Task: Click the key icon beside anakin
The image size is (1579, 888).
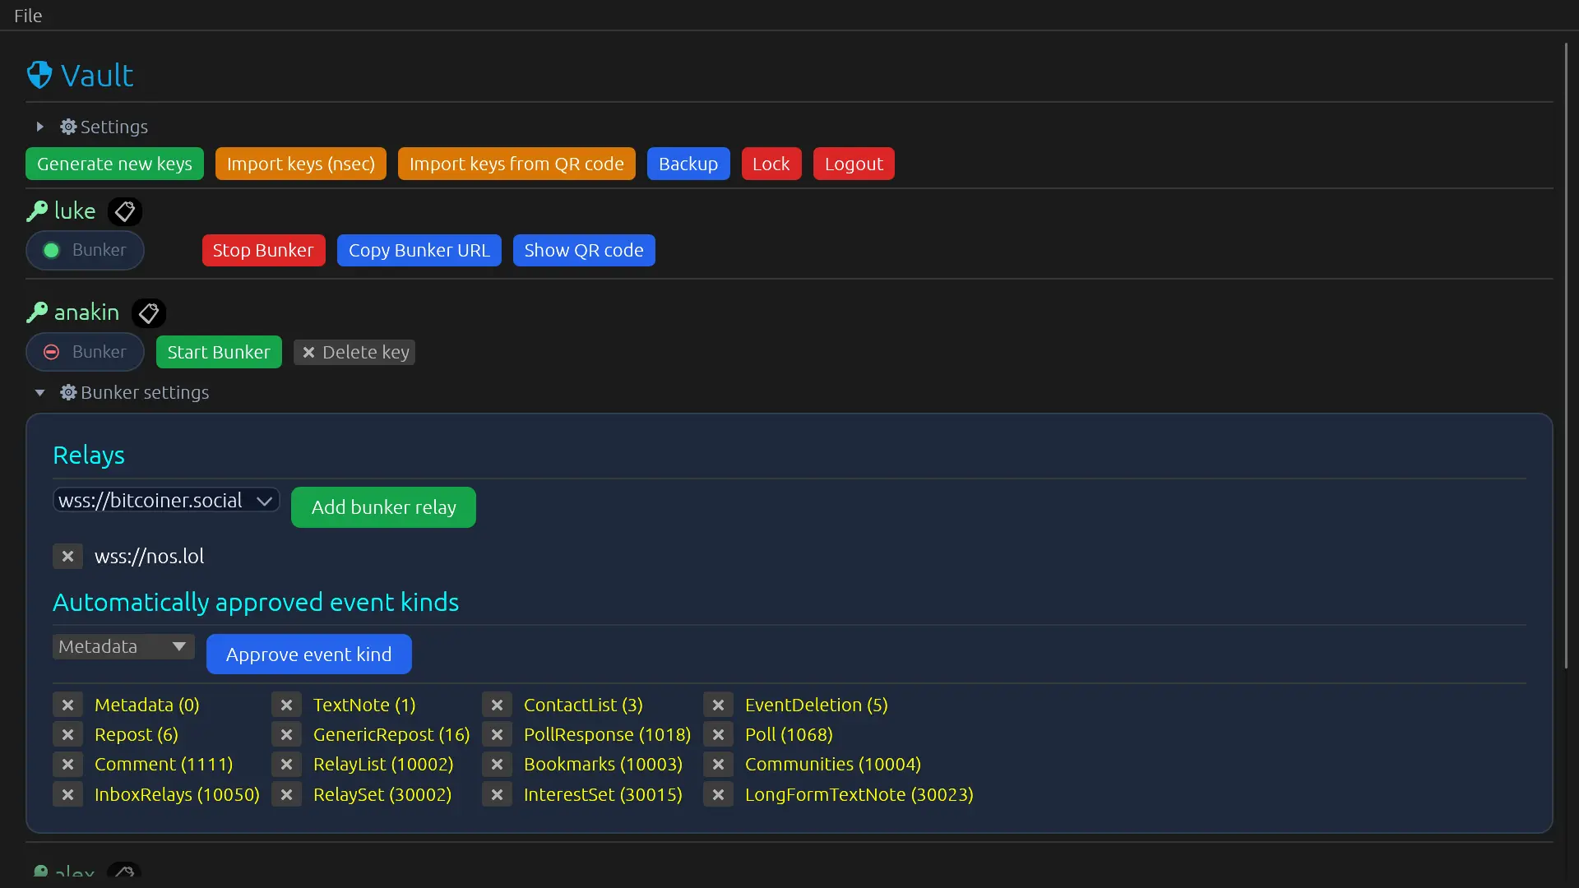Action: point(37,312)
